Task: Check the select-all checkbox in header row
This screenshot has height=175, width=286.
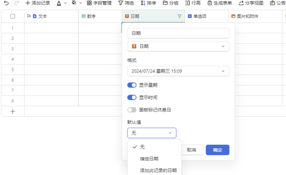Action: [x=13, y=16]
